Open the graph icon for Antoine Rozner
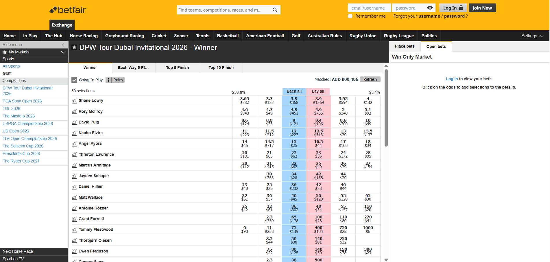The width and height of the screenshot is (550, 262). 74,208
